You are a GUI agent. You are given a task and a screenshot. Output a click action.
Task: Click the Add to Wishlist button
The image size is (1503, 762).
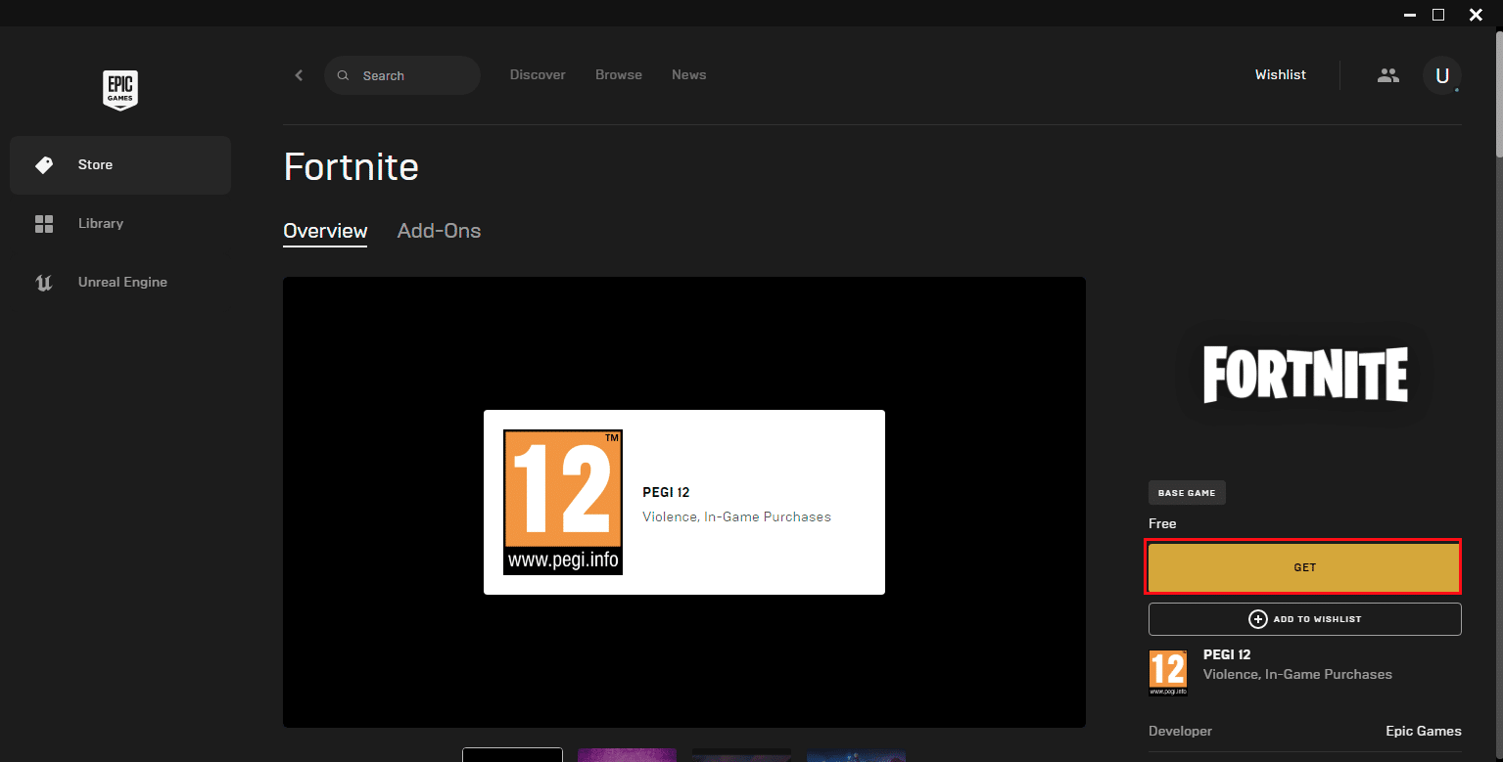(x=1304, y=619)
